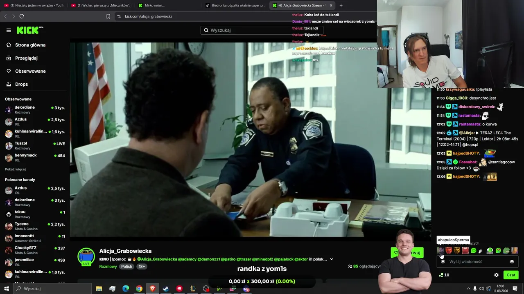Click the Kick logo

coord(29,30)
